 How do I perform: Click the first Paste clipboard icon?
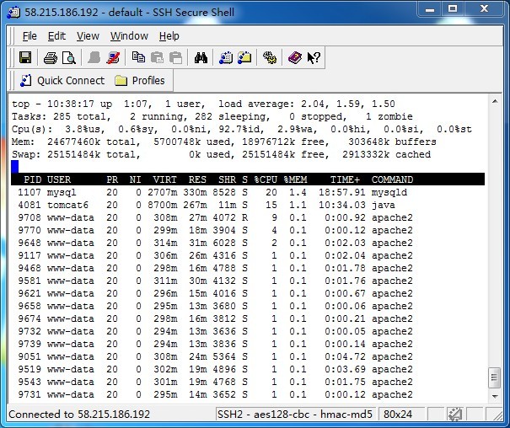[157, 58]
